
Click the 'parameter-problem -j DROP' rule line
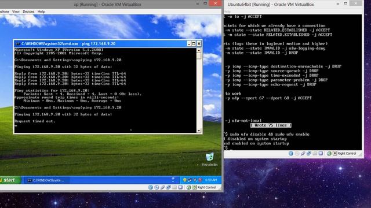(x=277, y=80)
